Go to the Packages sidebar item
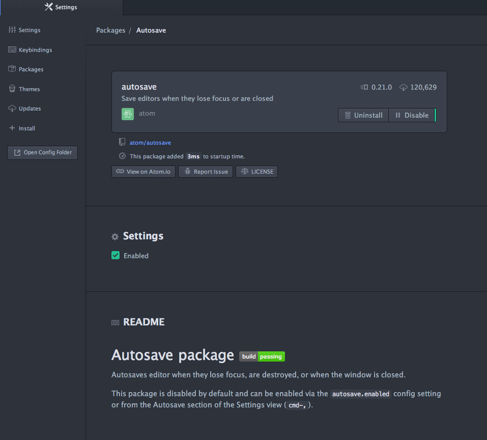 26,69
